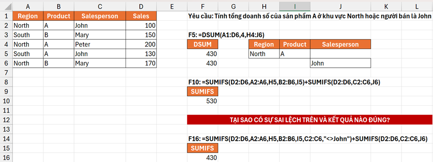Click the SUMIFS result 530
433x162 pixels.
[203, 101]
